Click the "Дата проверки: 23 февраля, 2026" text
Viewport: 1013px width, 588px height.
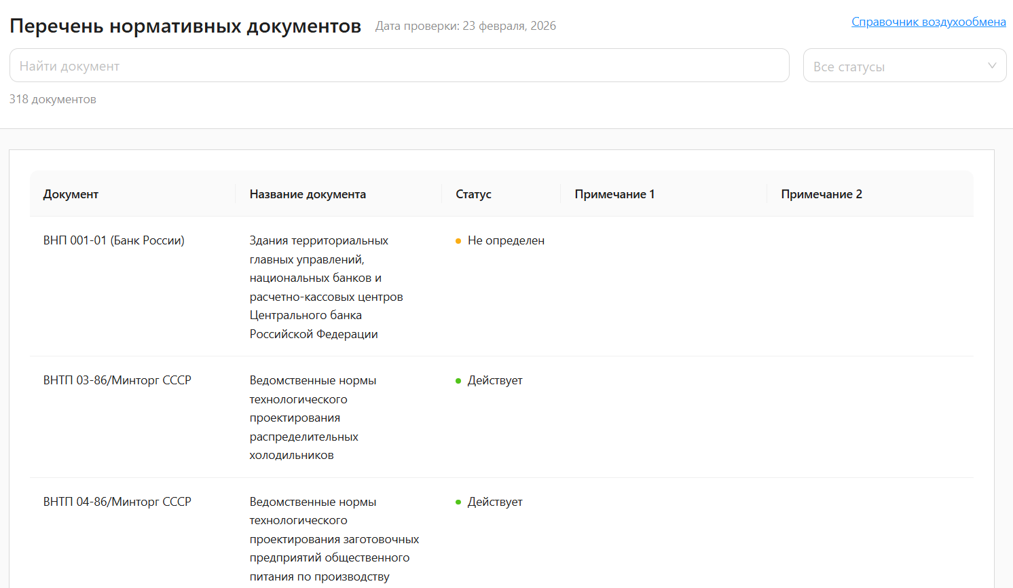click(x=466, y=26)
